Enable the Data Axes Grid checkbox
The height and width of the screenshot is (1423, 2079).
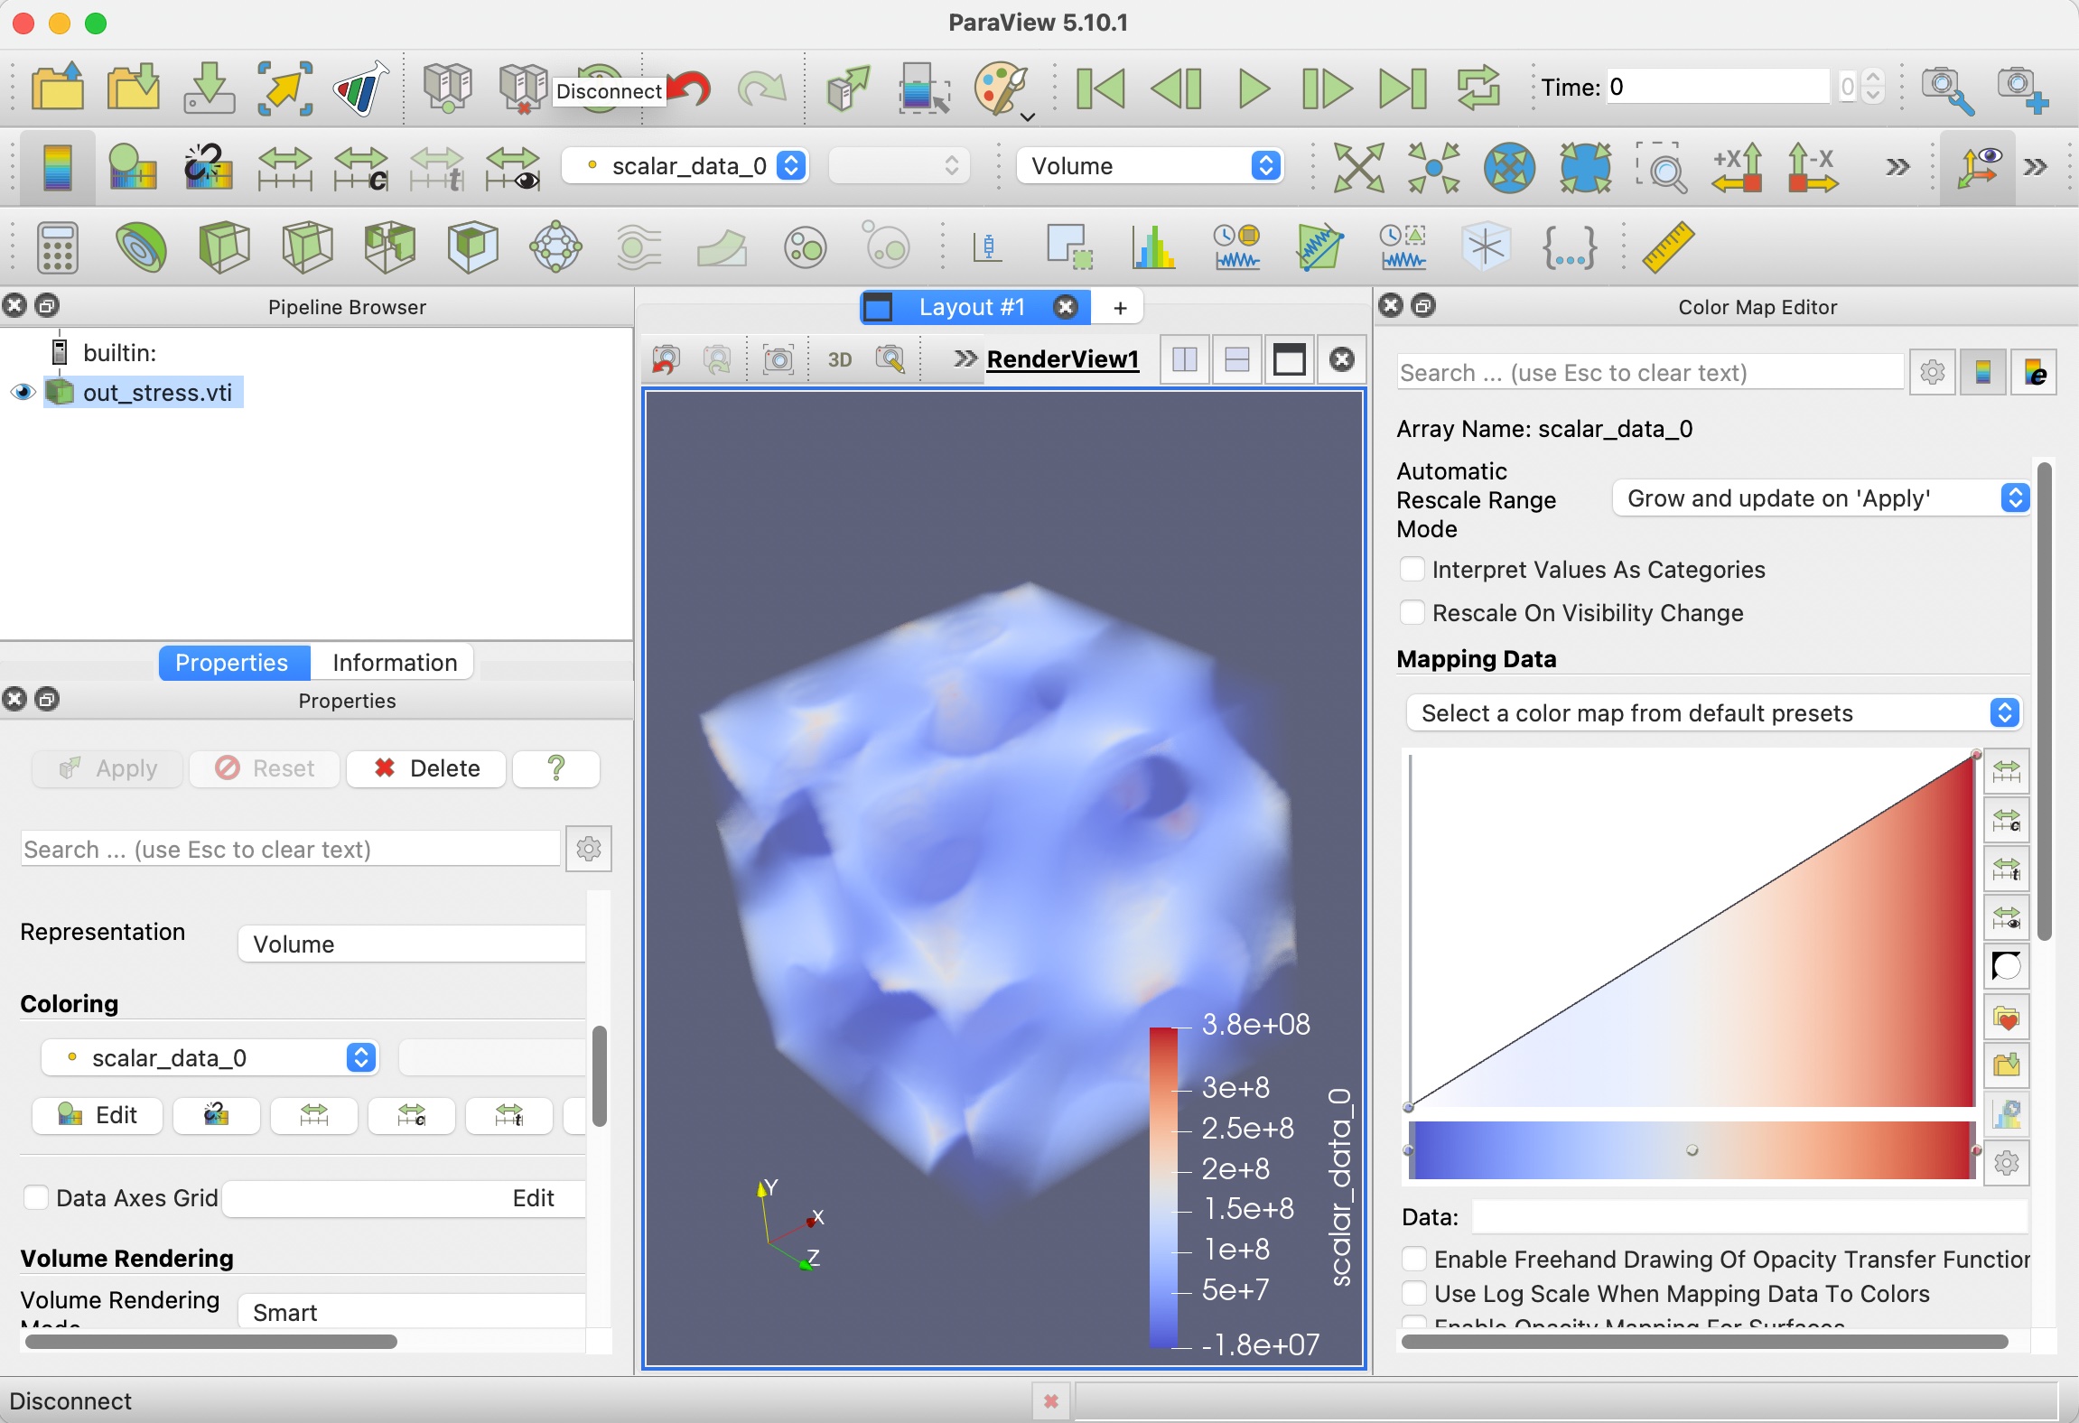click(x=36, y=1198)
